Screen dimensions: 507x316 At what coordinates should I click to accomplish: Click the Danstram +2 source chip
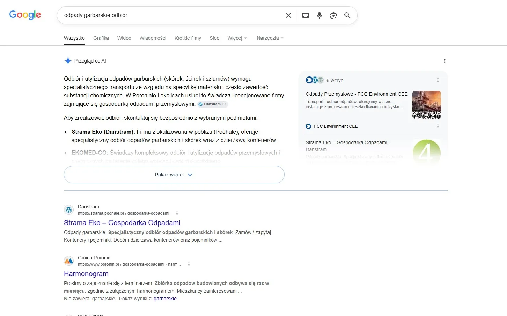(x=212, y=104)
